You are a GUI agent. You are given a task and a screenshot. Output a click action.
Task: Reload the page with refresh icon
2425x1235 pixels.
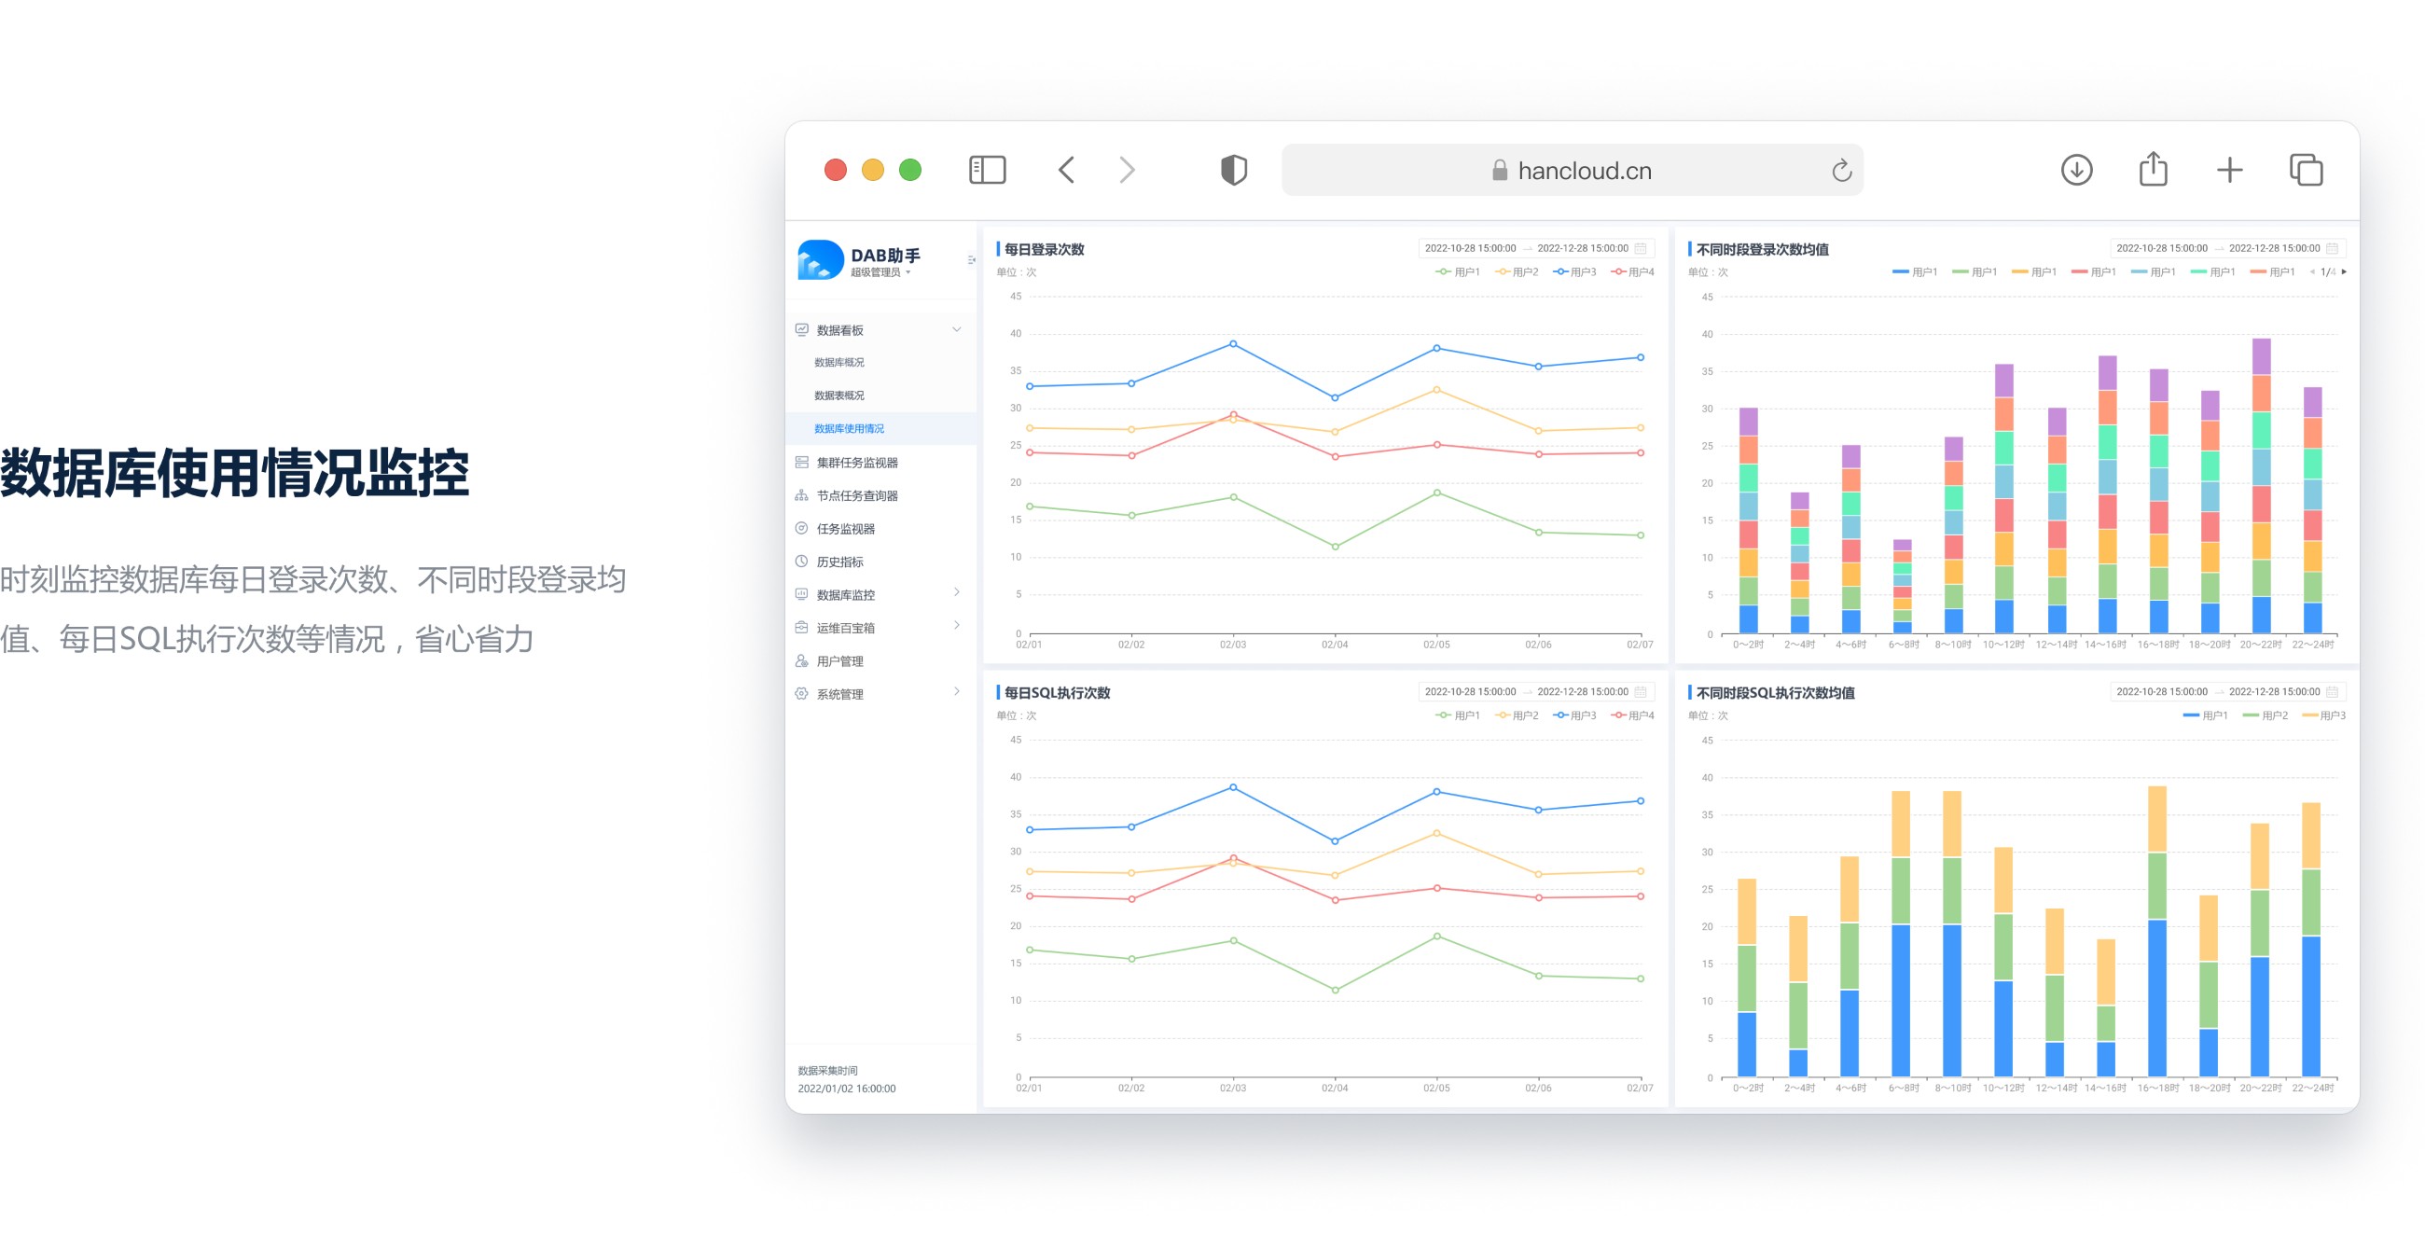coord(1841,171)
